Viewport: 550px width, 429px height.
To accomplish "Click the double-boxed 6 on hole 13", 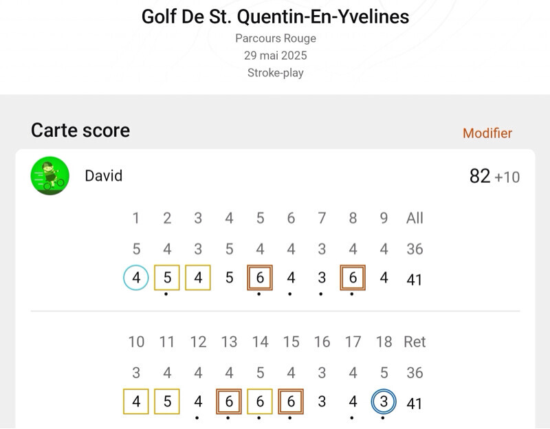I will tap(229, 402).
